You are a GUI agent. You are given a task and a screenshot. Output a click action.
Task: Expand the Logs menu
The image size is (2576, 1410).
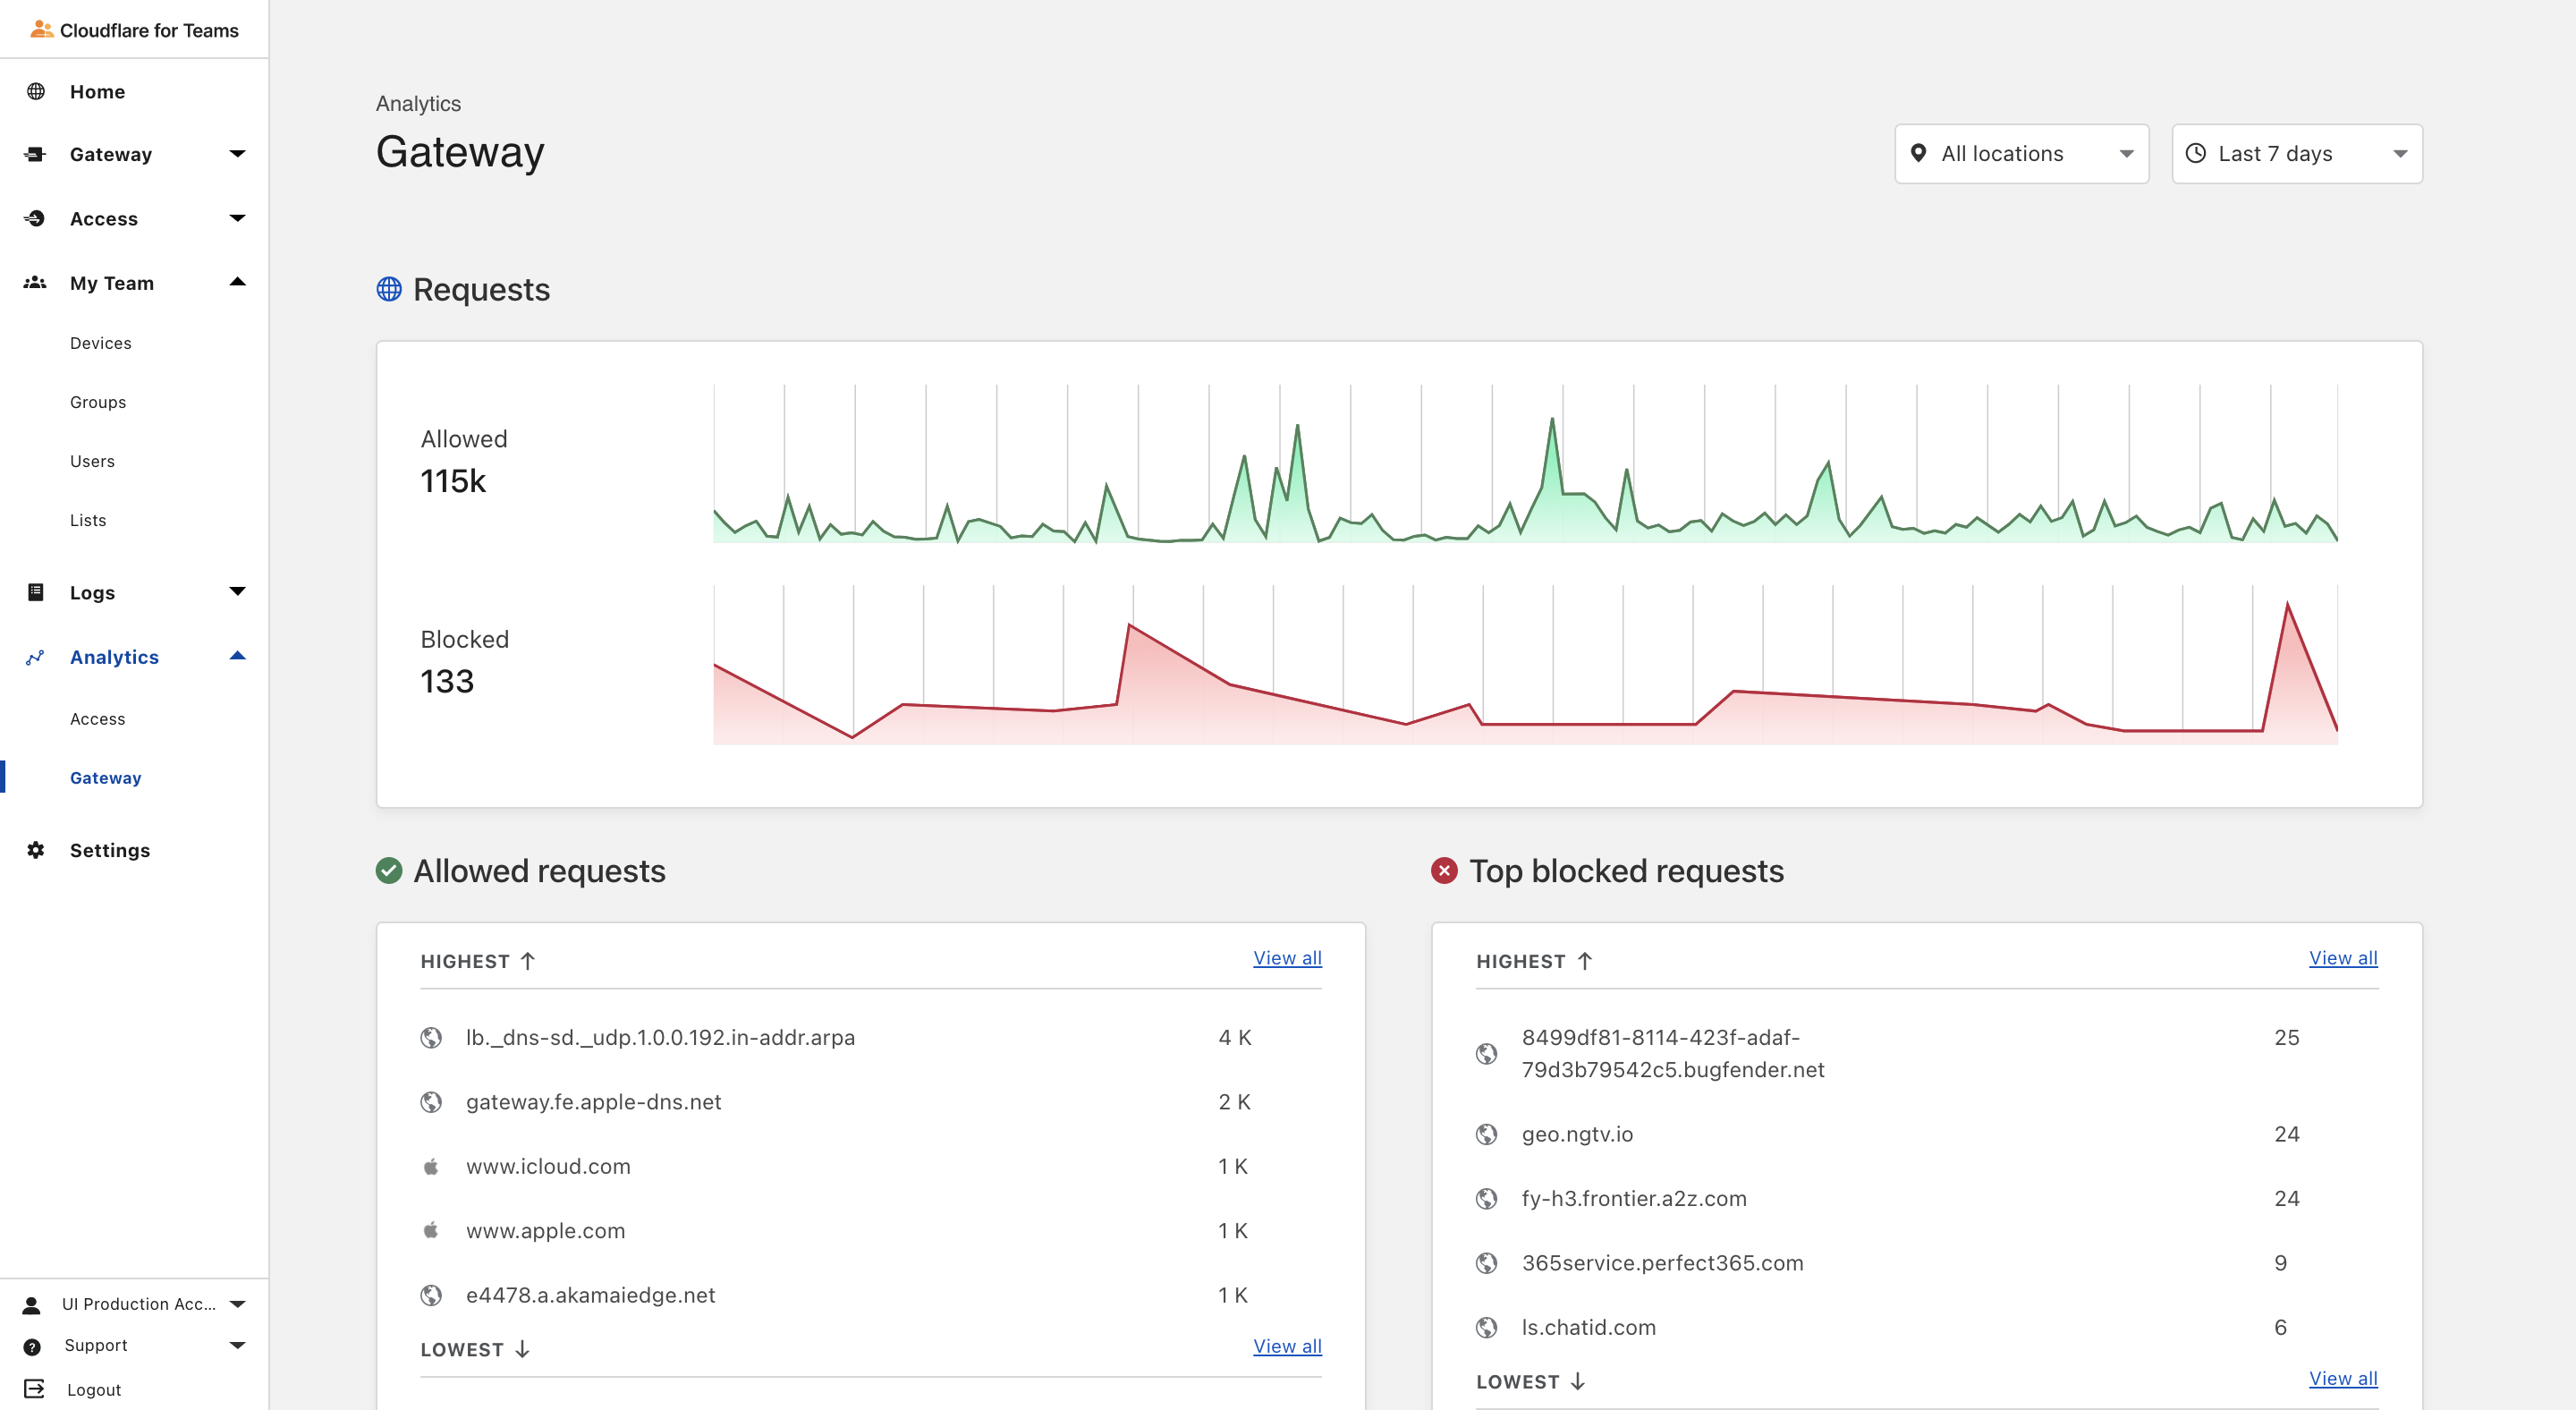pos(238,592)
